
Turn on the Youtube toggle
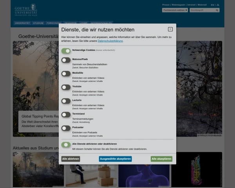[x=66, y=87]
